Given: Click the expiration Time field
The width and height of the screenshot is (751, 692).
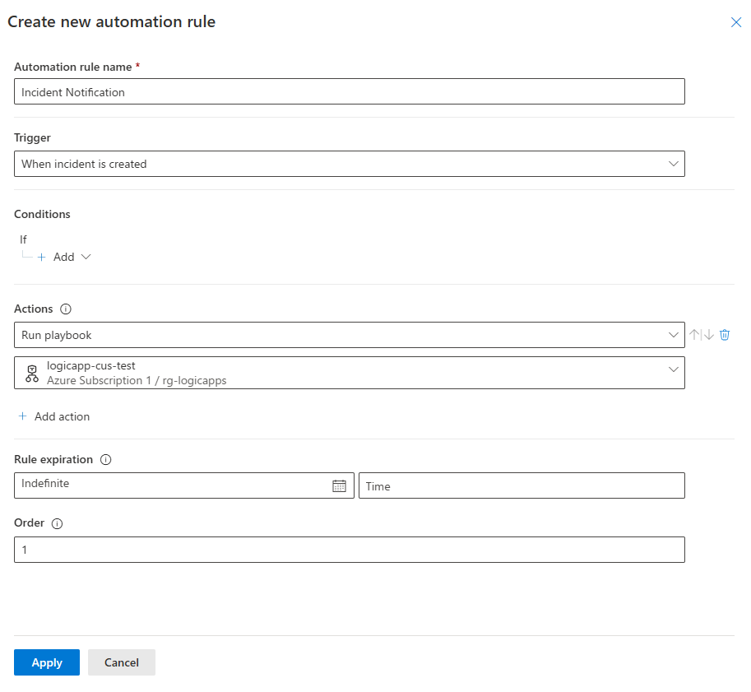Looking at the screenshot, I should tap(522, 485).
